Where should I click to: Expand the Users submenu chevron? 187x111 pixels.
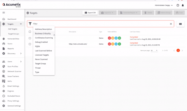click(x=21, y=62)
